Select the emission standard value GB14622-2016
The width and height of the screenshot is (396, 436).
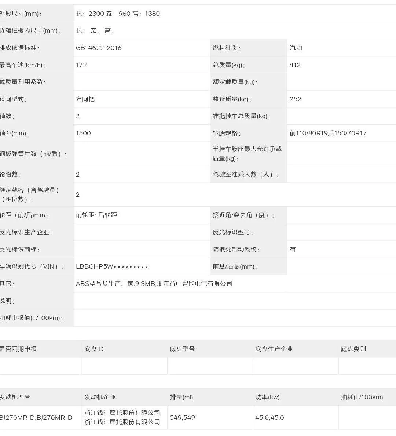point(99,48)
